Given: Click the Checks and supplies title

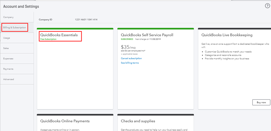Looking at the screenshot, I should (x=138, y=121).
